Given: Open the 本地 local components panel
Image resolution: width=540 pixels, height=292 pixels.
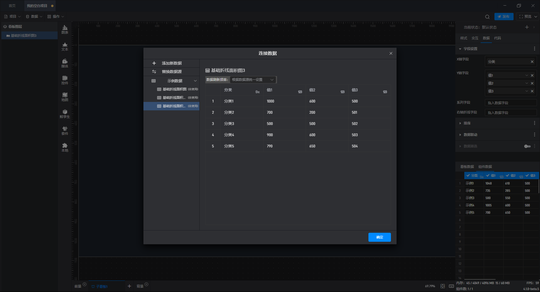Looking at the screenshot, I should [65, 147].
